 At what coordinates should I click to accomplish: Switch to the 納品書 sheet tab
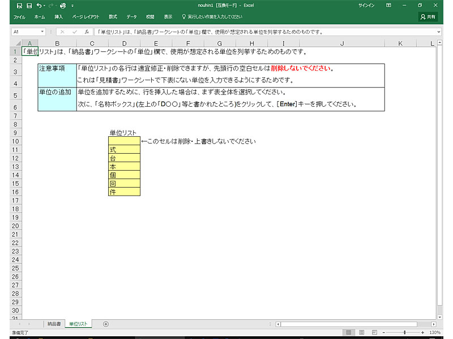click(54, 324)
